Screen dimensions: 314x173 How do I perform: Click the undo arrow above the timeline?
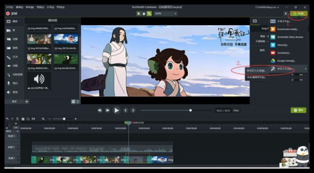pos(7,119)
